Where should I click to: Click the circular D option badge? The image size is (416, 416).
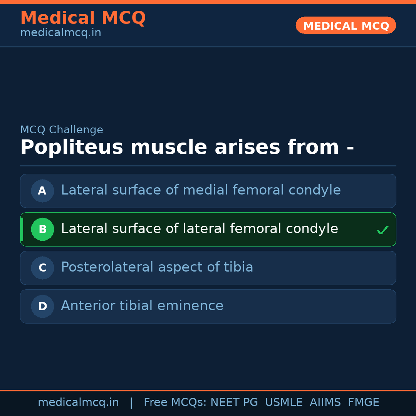[42, 306]
